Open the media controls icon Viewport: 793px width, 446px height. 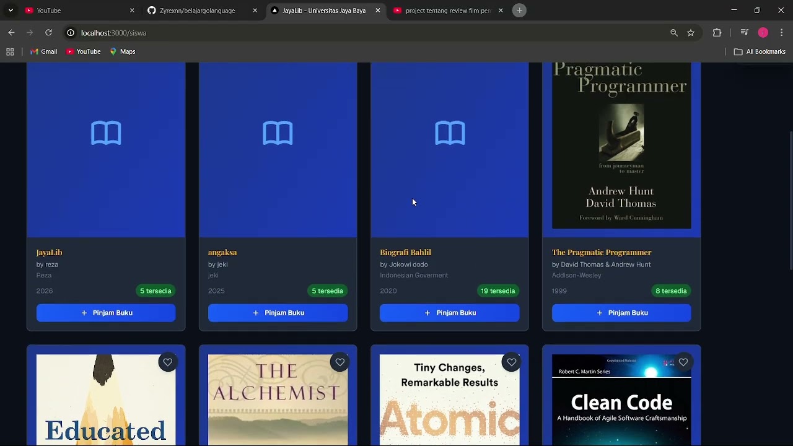coord(745,33)
